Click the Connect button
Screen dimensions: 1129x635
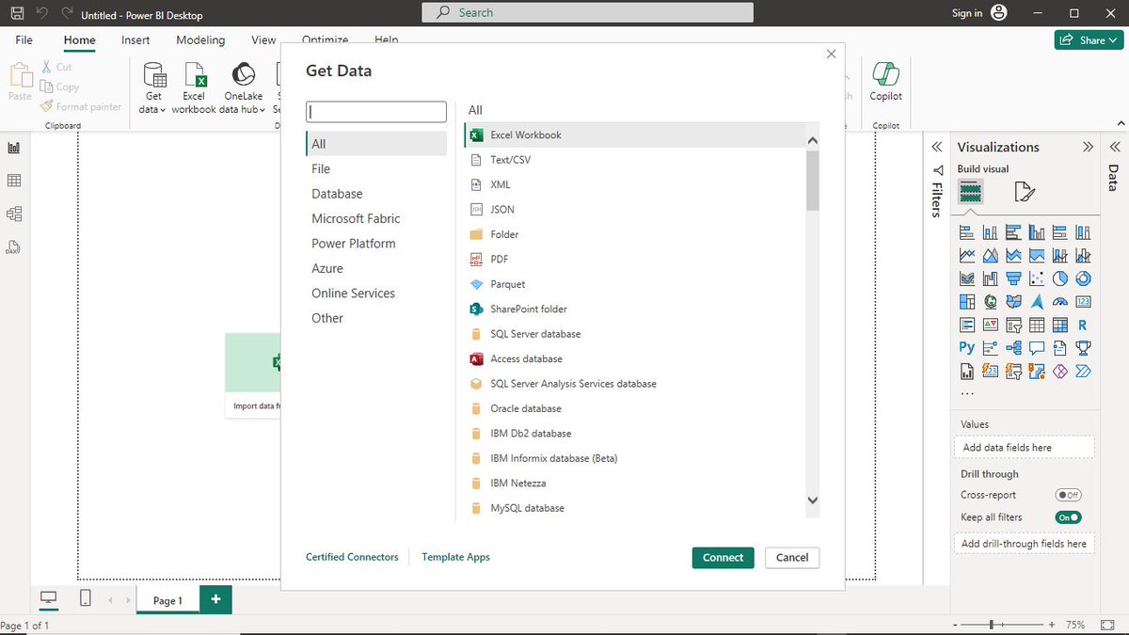(723, 558)
